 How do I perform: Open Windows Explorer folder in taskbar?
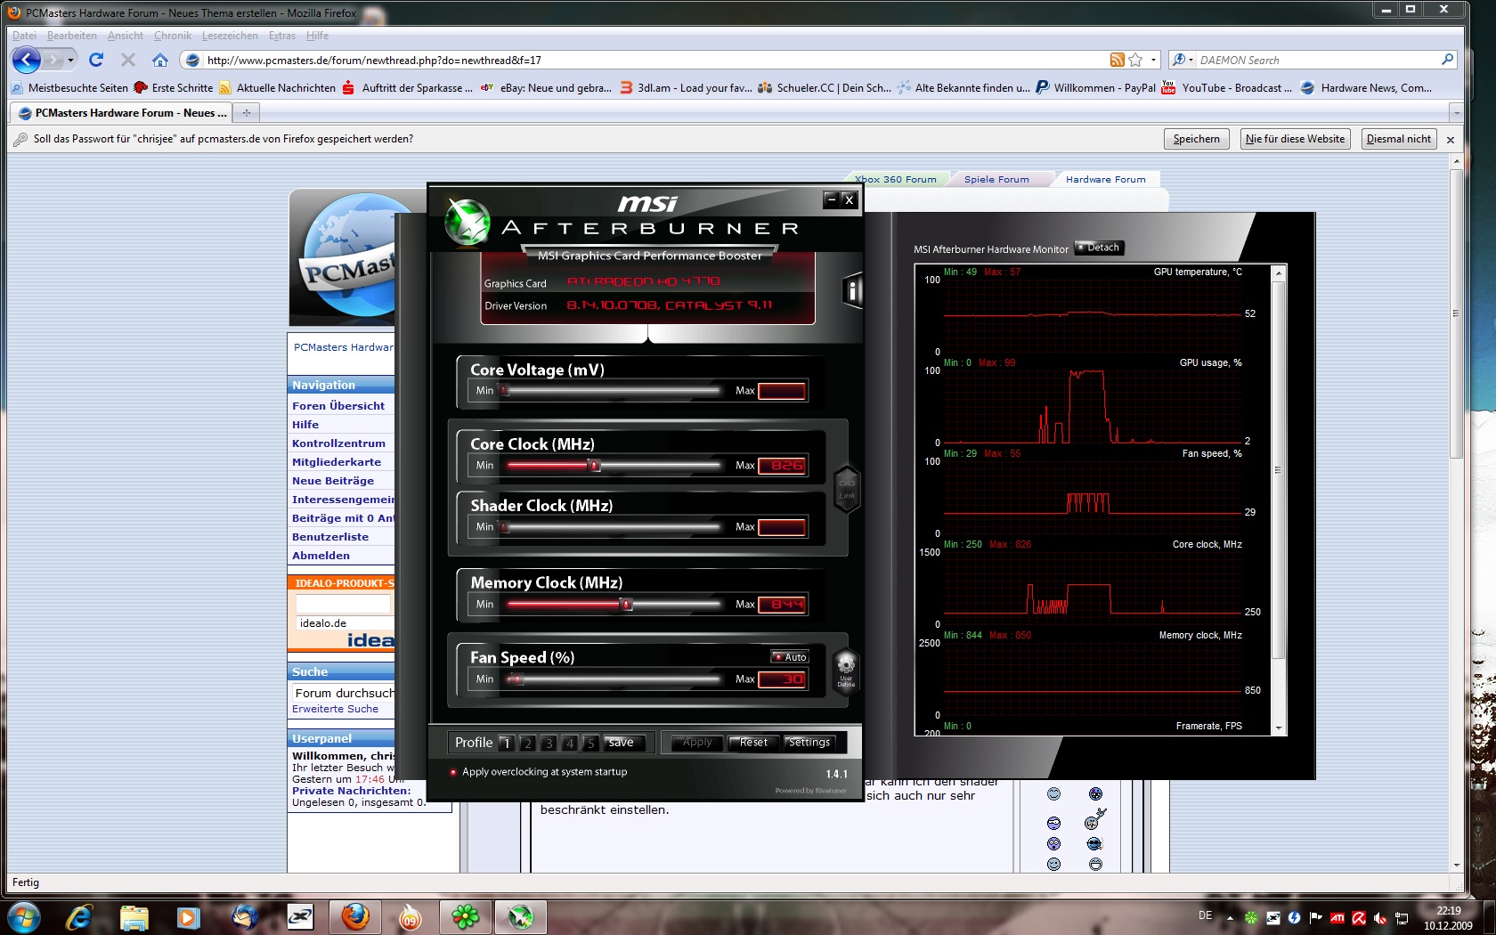(x=134, y=916)
